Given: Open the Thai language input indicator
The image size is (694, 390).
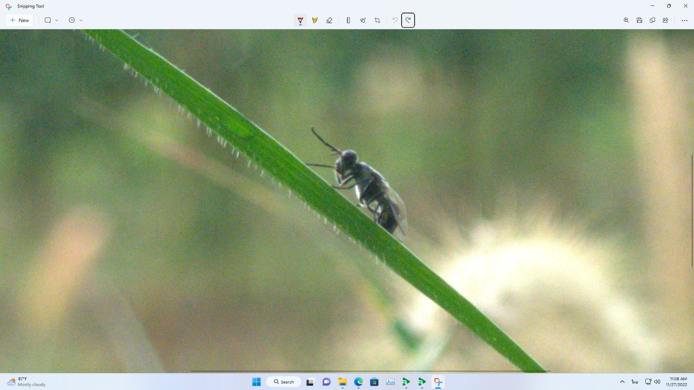Looking at the screenshot, I should pos(635,382).
